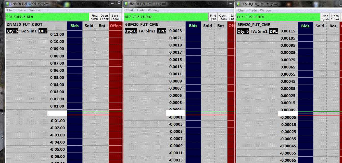This screenshot has width=342, height=163.
Task: Click Sold column header in ZNM20 ladder
Action: click(89, 26)
